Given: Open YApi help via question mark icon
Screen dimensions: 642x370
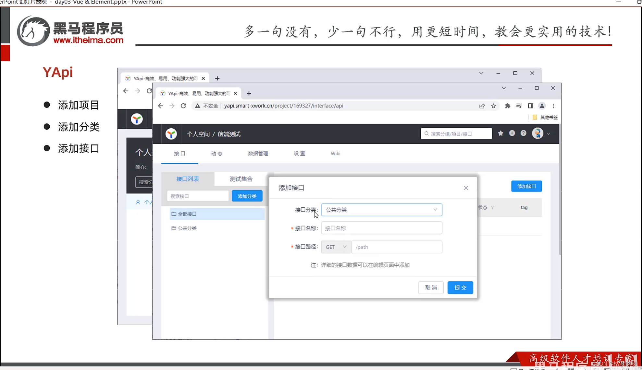Looking at the screenshot, I should pos(523,133).
